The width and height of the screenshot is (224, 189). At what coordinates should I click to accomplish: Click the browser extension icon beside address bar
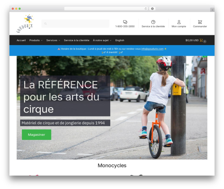click(x=152, y=8)
